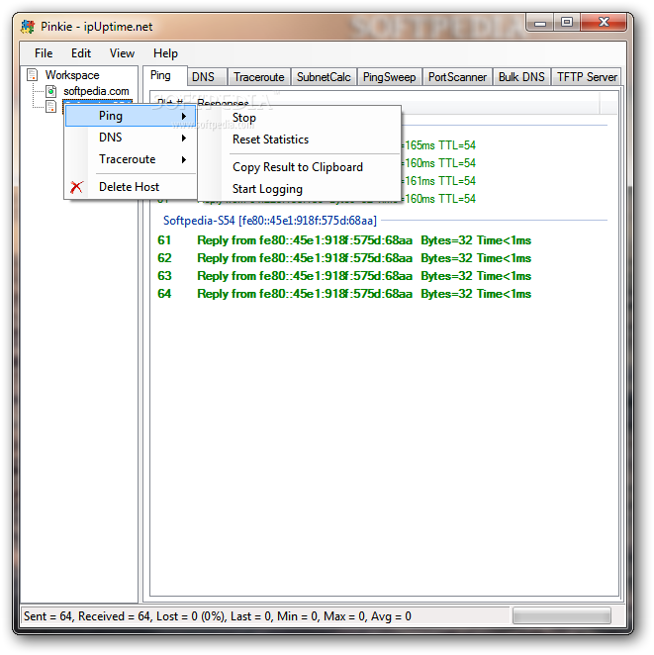This screenshot has height=655, width=654.
Task: Expand the DNS submenu arrow
Action: (184, 138)
